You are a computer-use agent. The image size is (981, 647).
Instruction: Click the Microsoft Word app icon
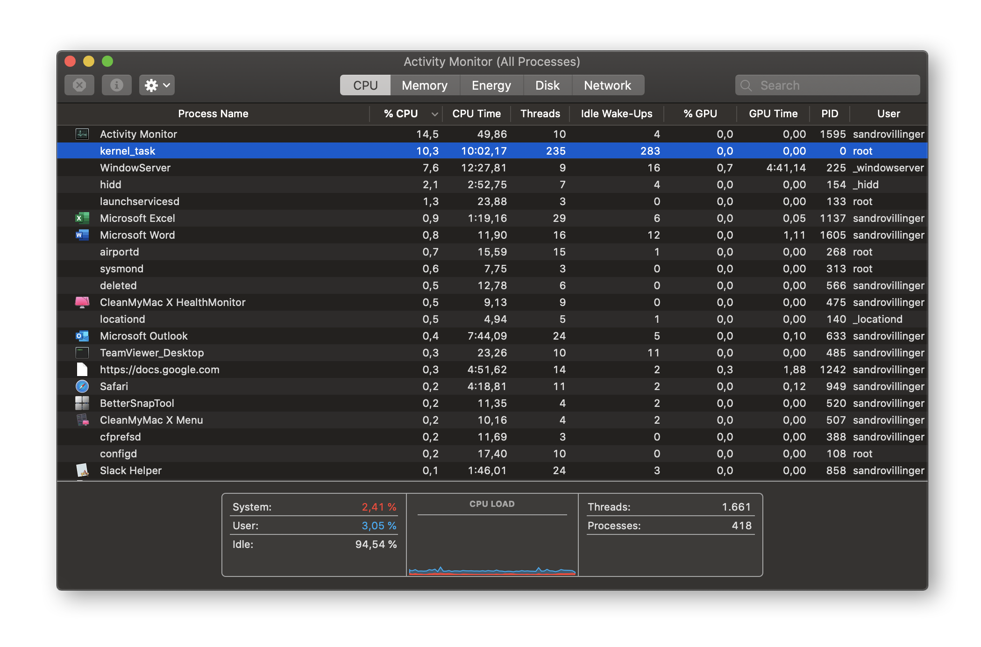point(82,235)
